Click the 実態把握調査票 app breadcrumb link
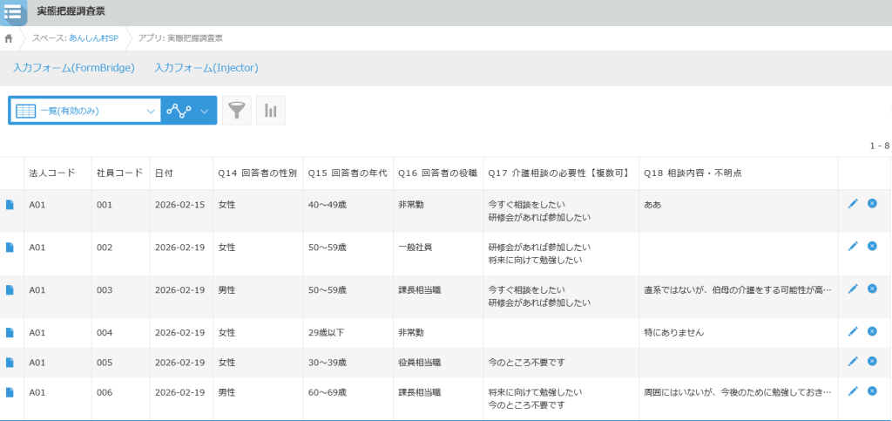This screenshot has height=421, width=892. tap(194, 38)
